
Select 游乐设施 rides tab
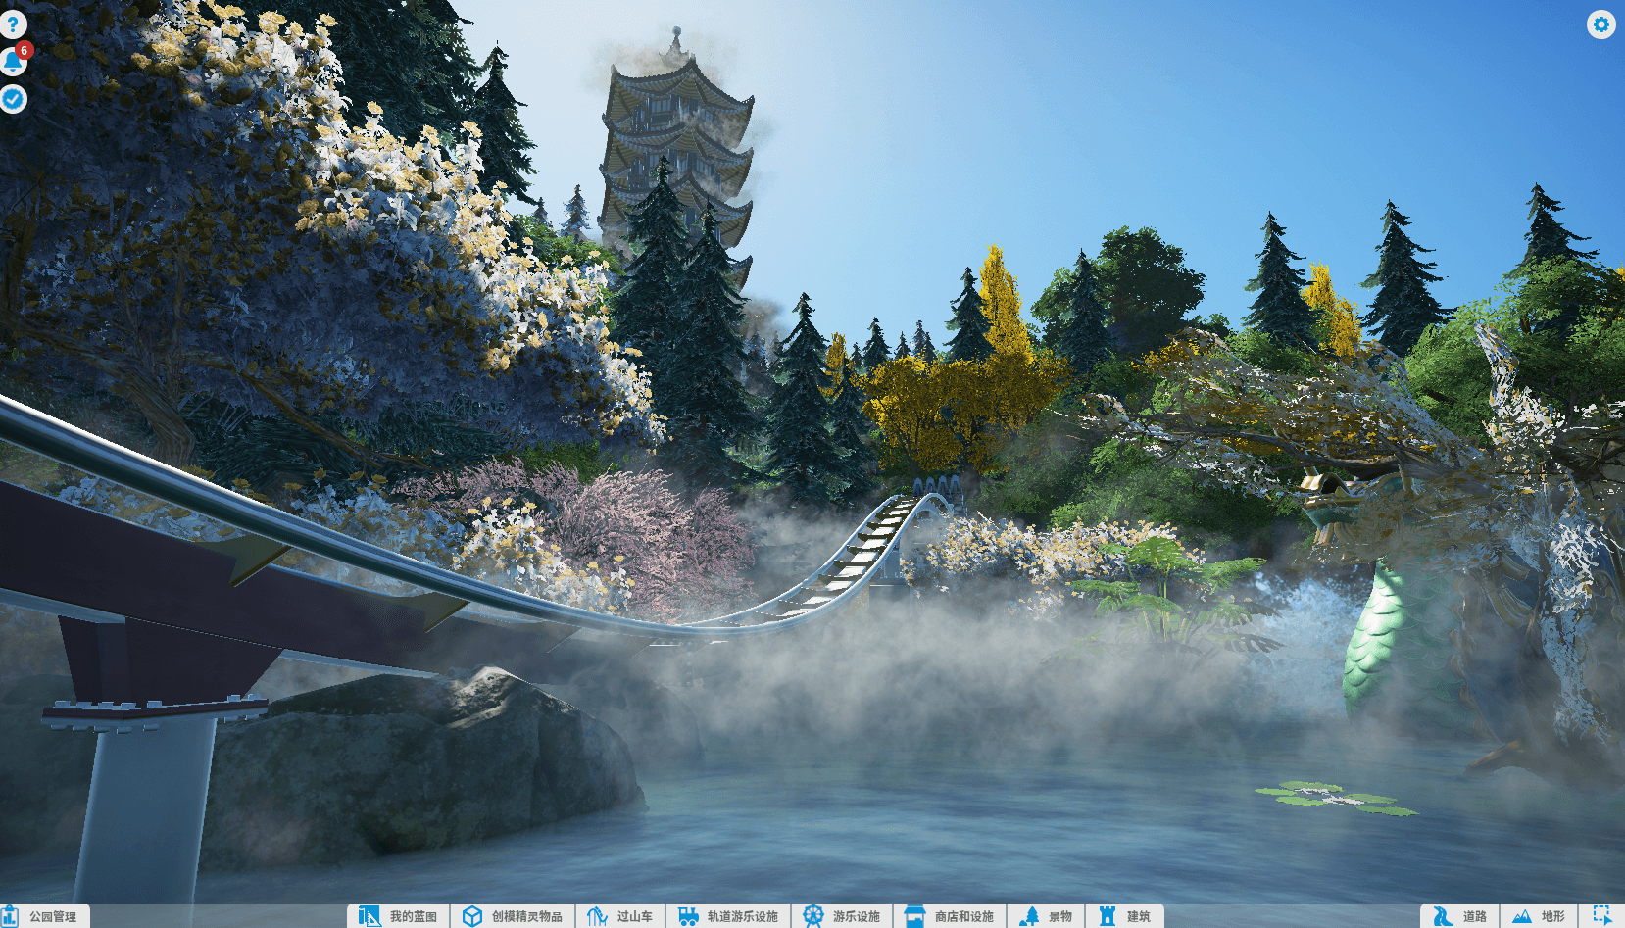[x=842, y=916]
